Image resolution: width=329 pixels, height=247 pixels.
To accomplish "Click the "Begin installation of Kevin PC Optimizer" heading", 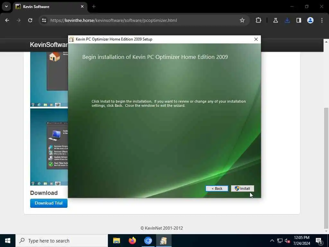I will 155,57.
